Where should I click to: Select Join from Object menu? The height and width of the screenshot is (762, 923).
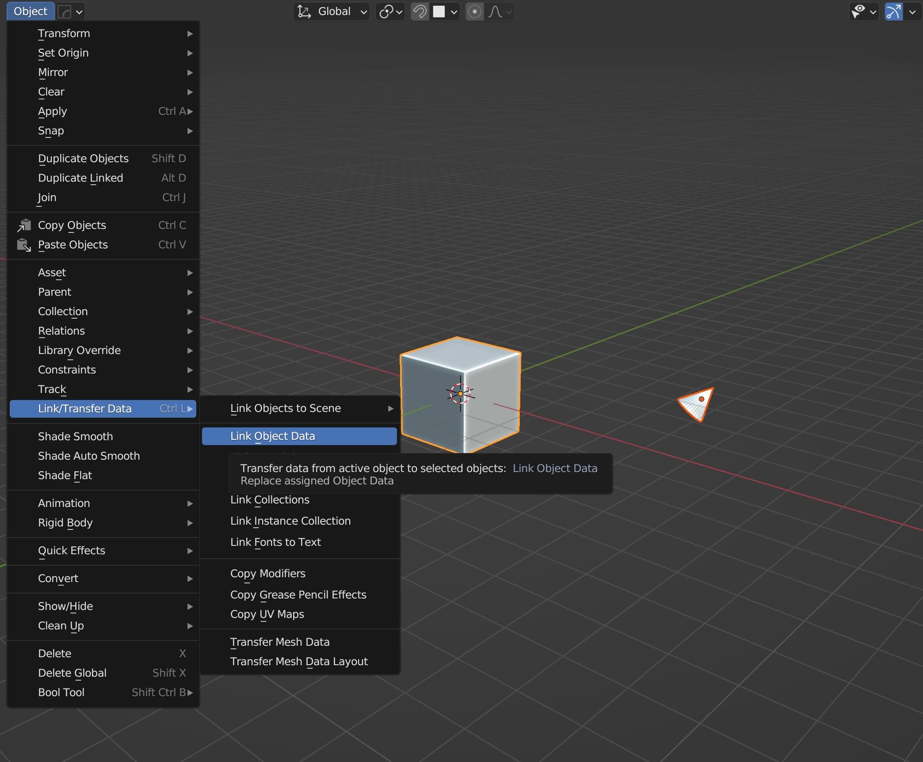coord(103,198)
